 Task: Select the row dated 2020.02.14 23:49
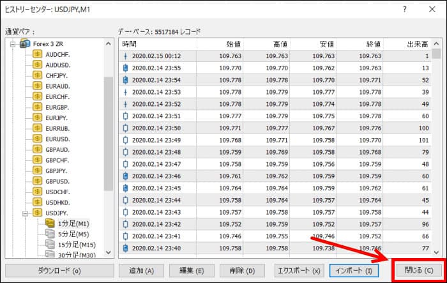pyautogui.click(x=275, y=140)
